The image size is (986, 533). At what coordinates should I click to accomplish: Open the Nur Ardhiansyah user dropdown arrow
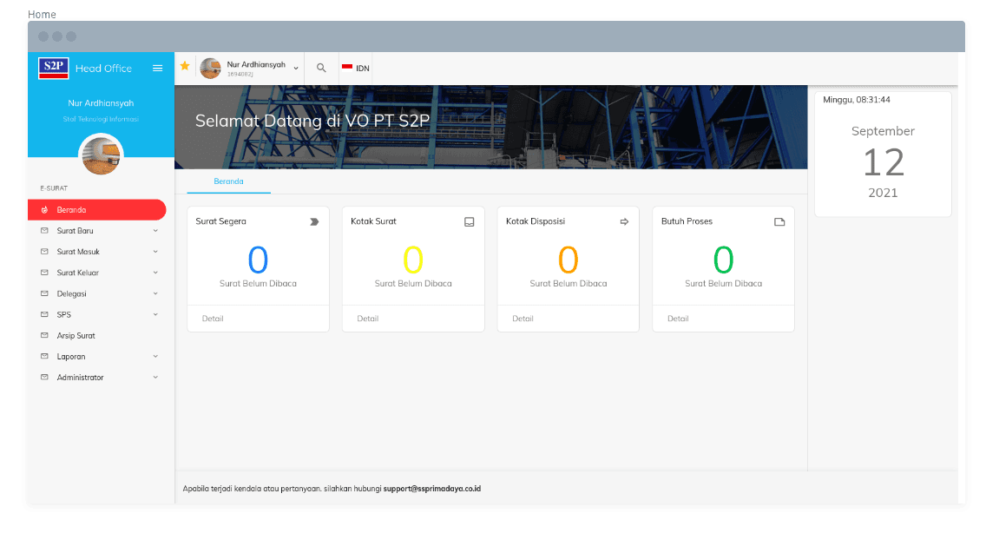click(296, 68)
